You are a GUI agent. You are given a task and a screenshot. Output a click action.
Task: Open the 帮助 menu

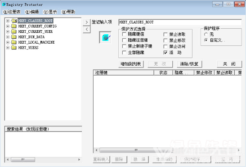tap(68, 12)
